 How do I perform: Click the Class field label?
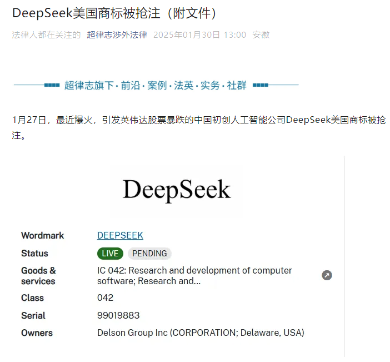(33, 297)
